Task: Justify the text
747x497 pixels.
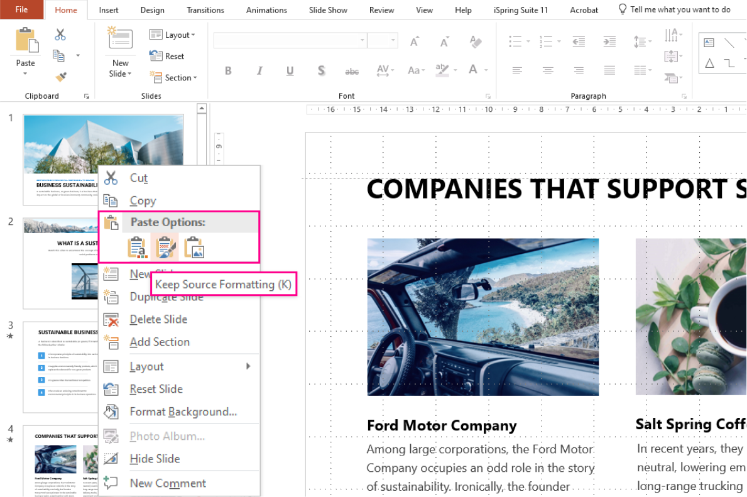Action: pyautogui.click(x=609, y=70)
